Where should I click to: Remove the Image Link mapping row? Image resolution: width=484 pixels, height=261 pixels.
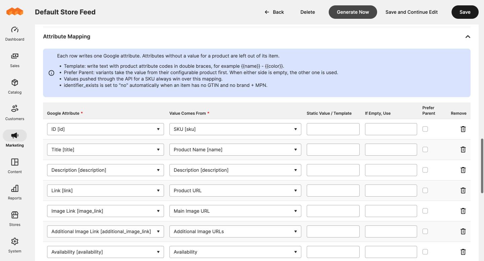pyautogui.click(x=463, y=211)
